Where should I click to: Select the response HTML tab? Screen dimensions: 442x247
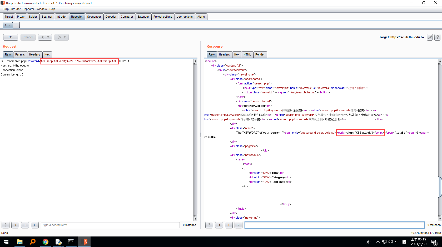247,54
